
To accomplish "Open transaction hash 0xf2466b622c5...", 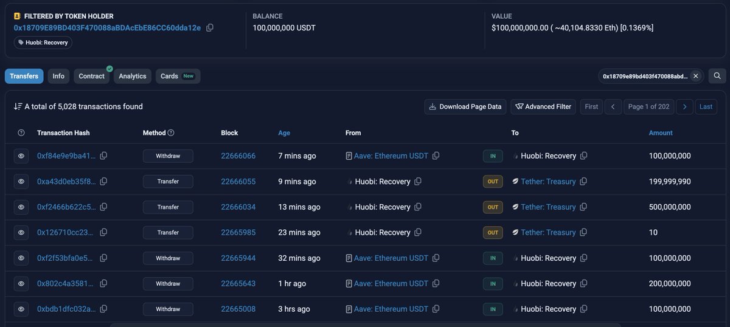I will click(x=66, y=207).
